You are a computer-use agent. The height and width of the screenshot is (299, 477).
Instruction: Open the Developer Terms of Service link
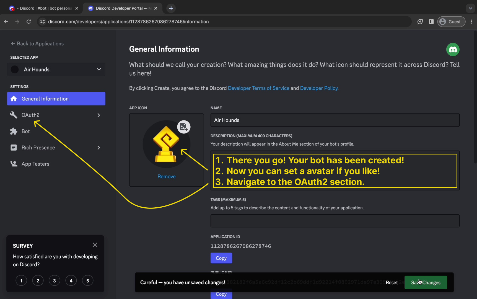(x=258, y=88)
